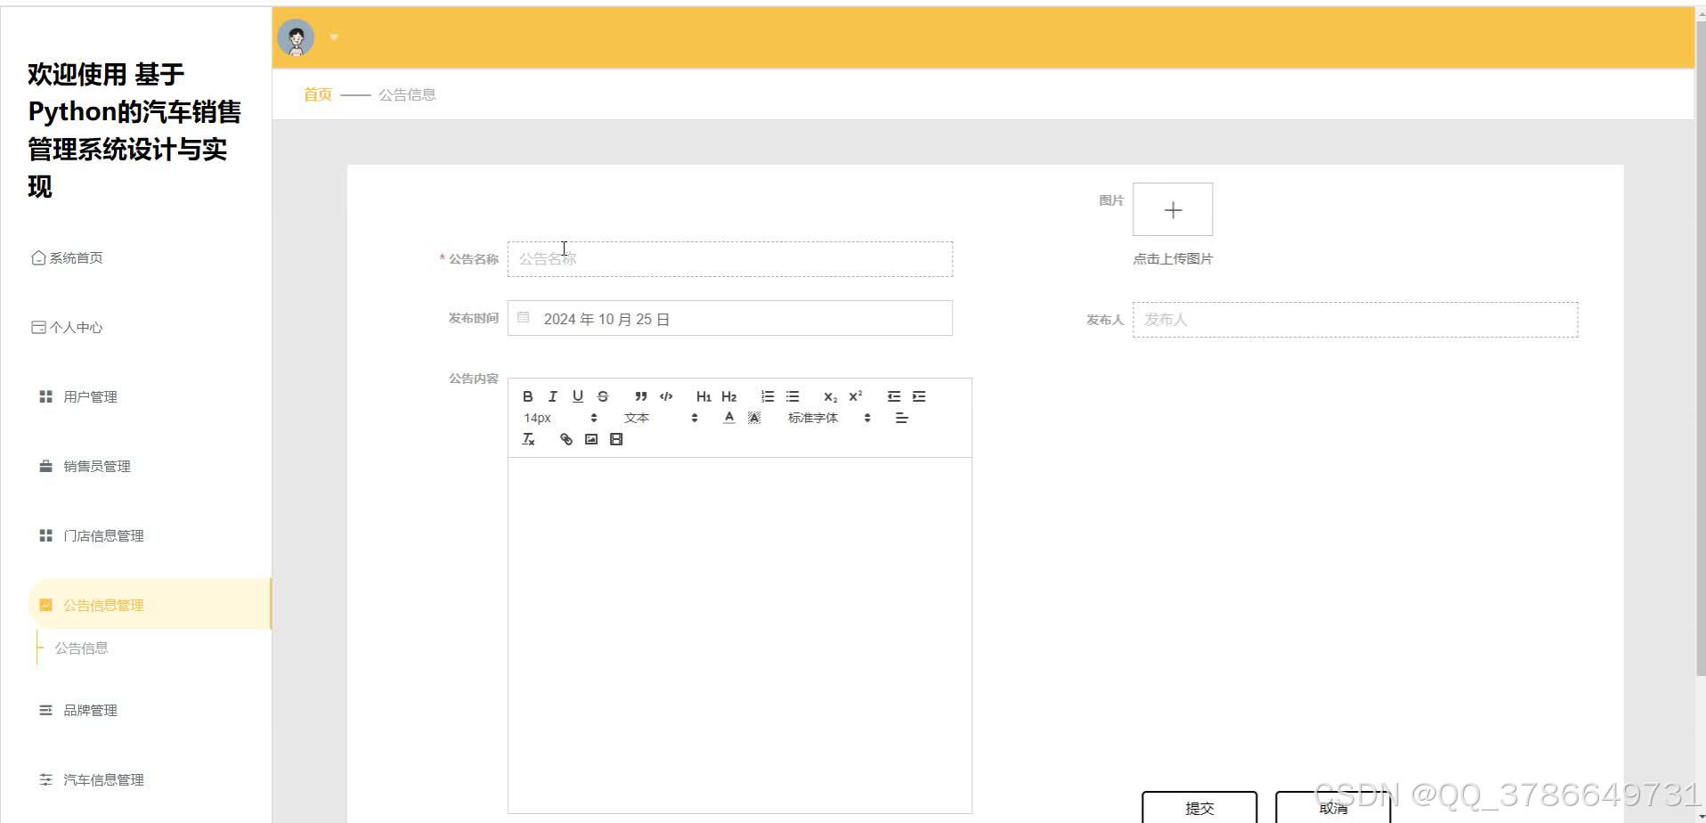The width and height of the screenshot is (1706, 823).
Task: Enable the ordered list style
Action: click(768, 395)
